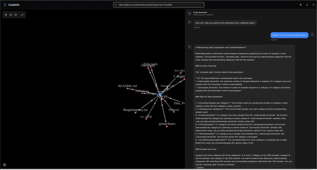Click the 'Explain: how are we resampling data?' bubble
The image size is (317, 170).
tap(289, 35)
